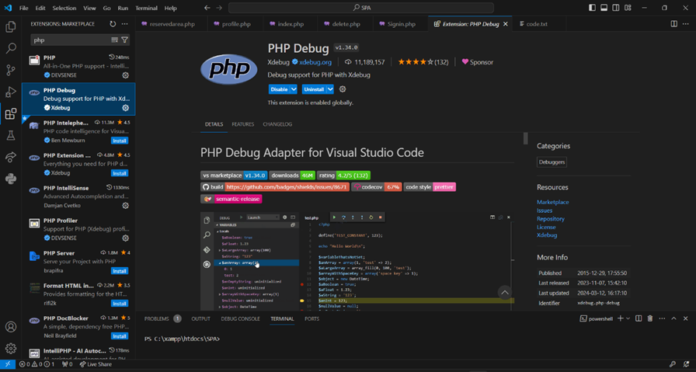This screenshot has width=696, height=372.
Task: Open Live Share in status bar
Action: [x=96, y=364]
